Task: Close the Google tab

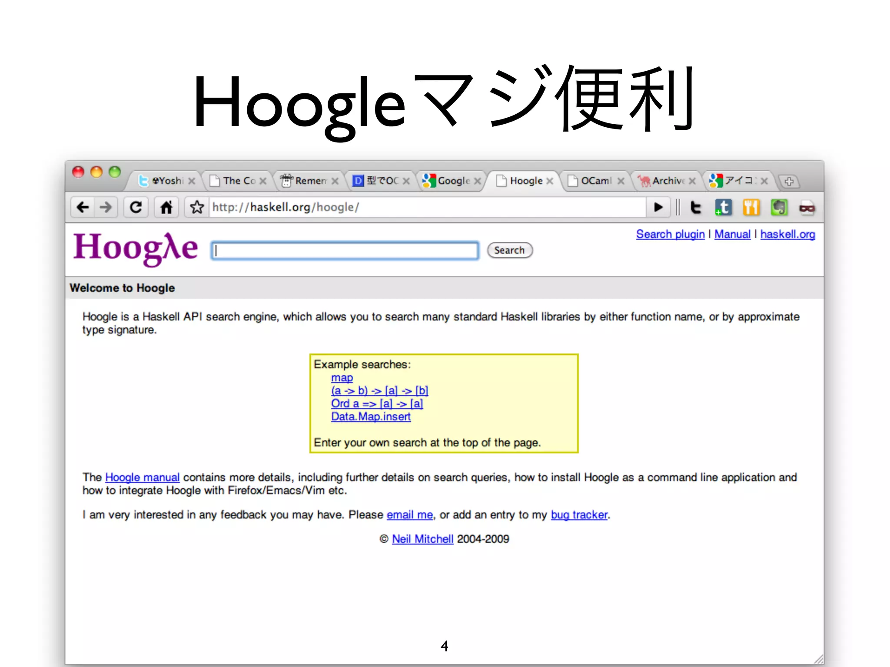Action: tap(478, 181)
